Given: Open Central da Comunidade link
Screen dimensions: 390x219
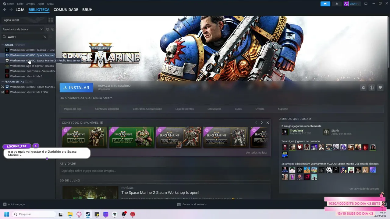Looking at the screenshot, I should pyautogui.click(x=147, y=109).
